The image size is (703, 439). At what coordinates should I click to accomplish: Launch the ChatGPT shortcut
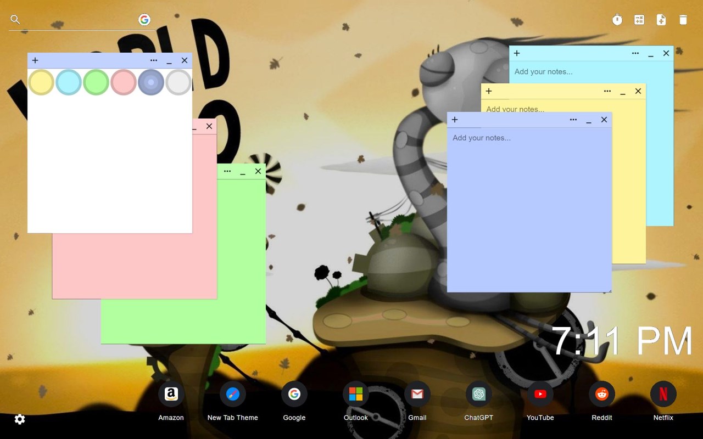[x=479, y=394]
